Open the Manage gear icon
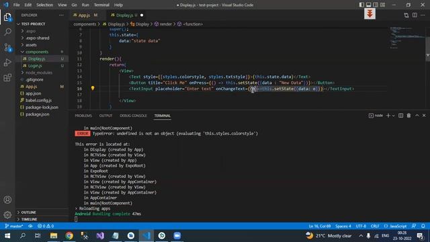The height and width of the screenshot is (242, 430). coord(7,214)
